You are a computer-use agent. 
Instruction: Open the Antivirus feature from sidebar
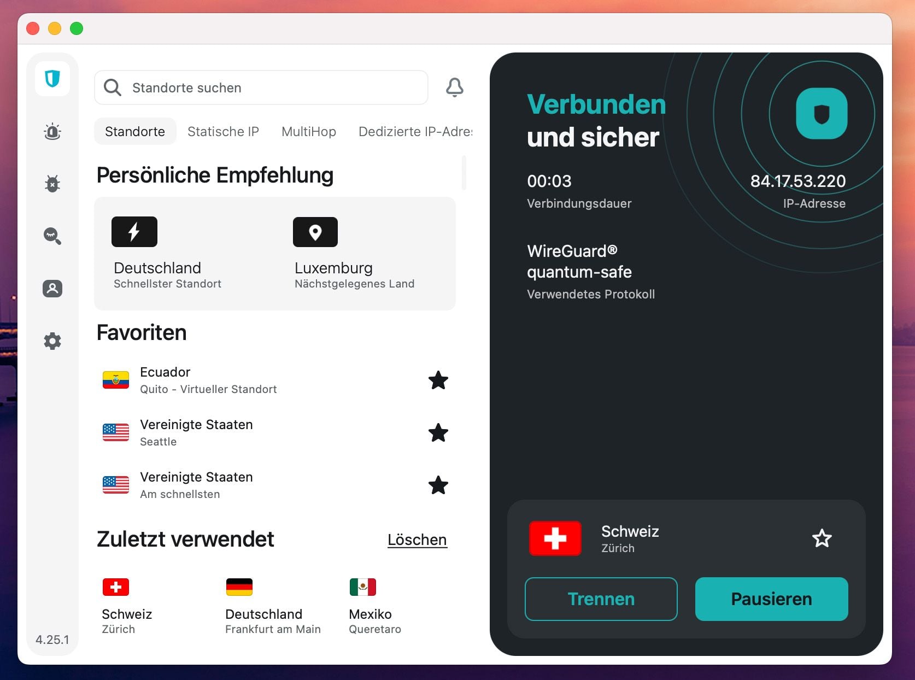pos(52,184)
